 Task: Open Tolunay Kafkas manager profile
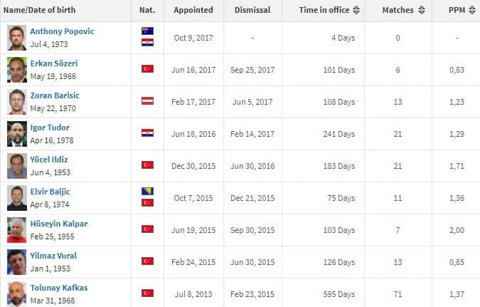(x=59, y=288)
